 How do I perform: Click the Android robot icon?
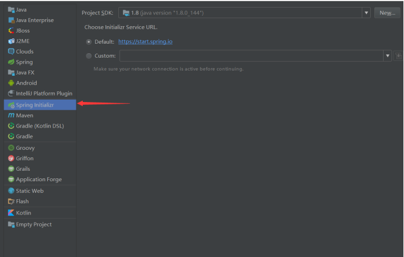[x=11, y=83]
